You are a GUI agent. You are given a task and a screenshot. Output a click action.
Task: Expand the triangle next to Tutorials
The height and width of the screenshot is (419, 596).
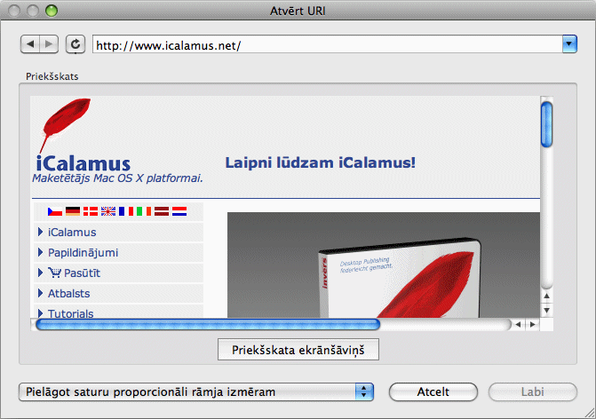pos(40,313)
